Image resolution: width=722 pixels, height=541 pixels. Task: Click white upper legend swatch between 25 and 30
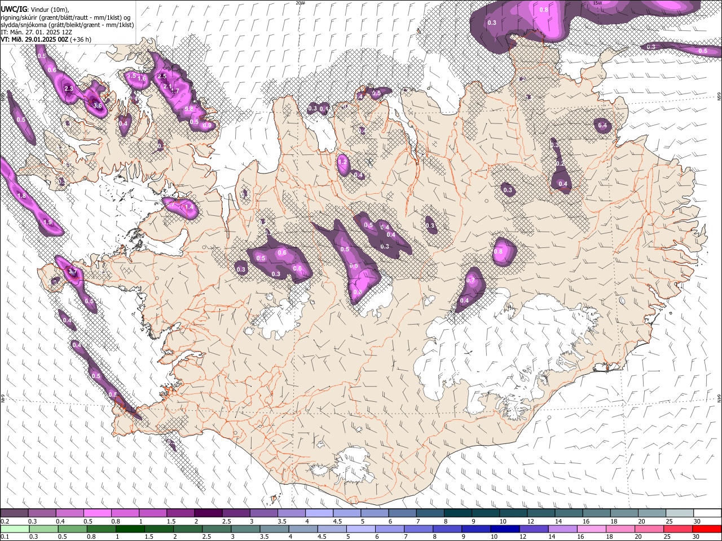pyautogui.click(x=679, y=513)
